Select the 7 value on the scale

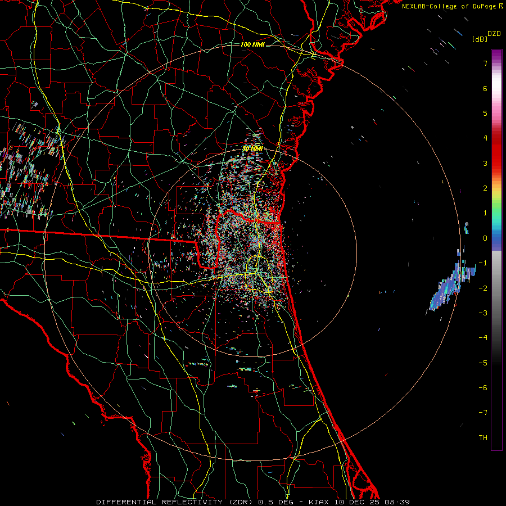(485, 63)
